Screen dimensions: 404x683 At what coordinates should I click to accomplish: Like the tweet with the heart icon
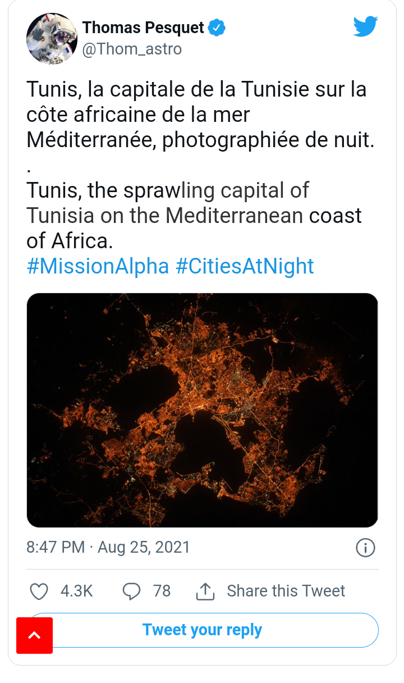[x=39, y=591]
